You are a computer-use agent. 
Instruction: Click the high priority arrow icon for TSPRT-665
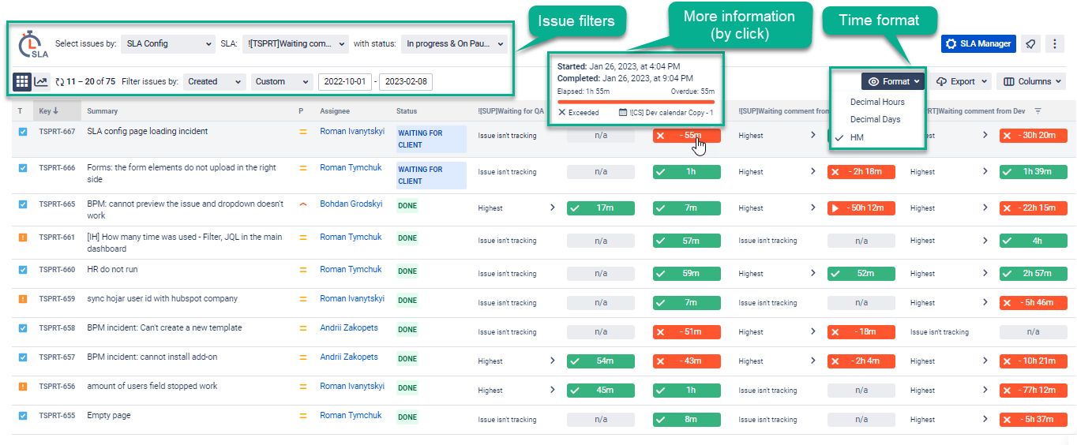[302, 204]
